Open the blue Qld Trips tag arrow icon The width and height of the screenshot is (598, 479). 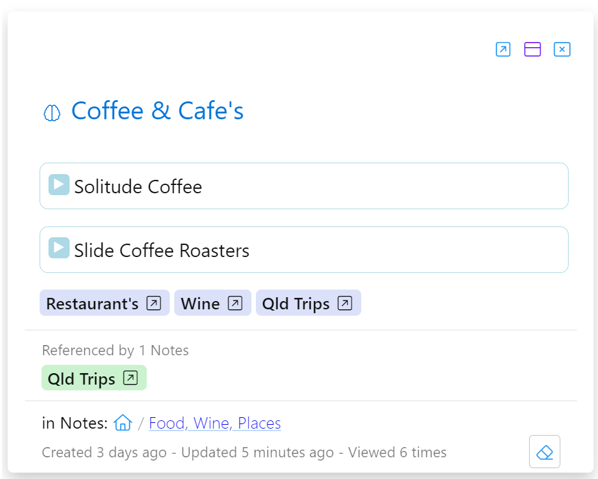tap(345, 304)
